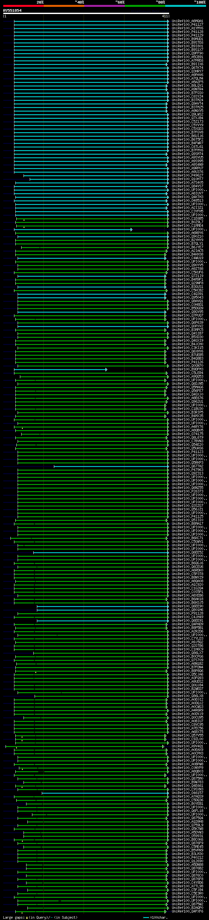Select hit label UniRef100_B3GUS1
209x920 pixels.
click(187, 287)
